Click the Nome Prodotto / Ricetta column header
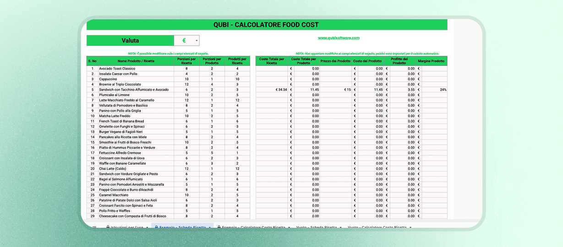The image size is (563, 247). click(136, 61)
